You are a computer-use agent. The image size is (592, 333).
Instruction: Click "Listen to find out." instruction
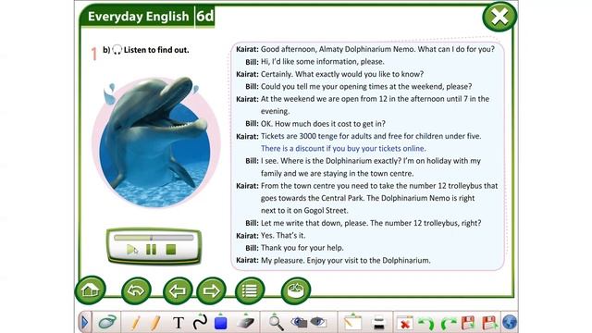coord(156,50)
